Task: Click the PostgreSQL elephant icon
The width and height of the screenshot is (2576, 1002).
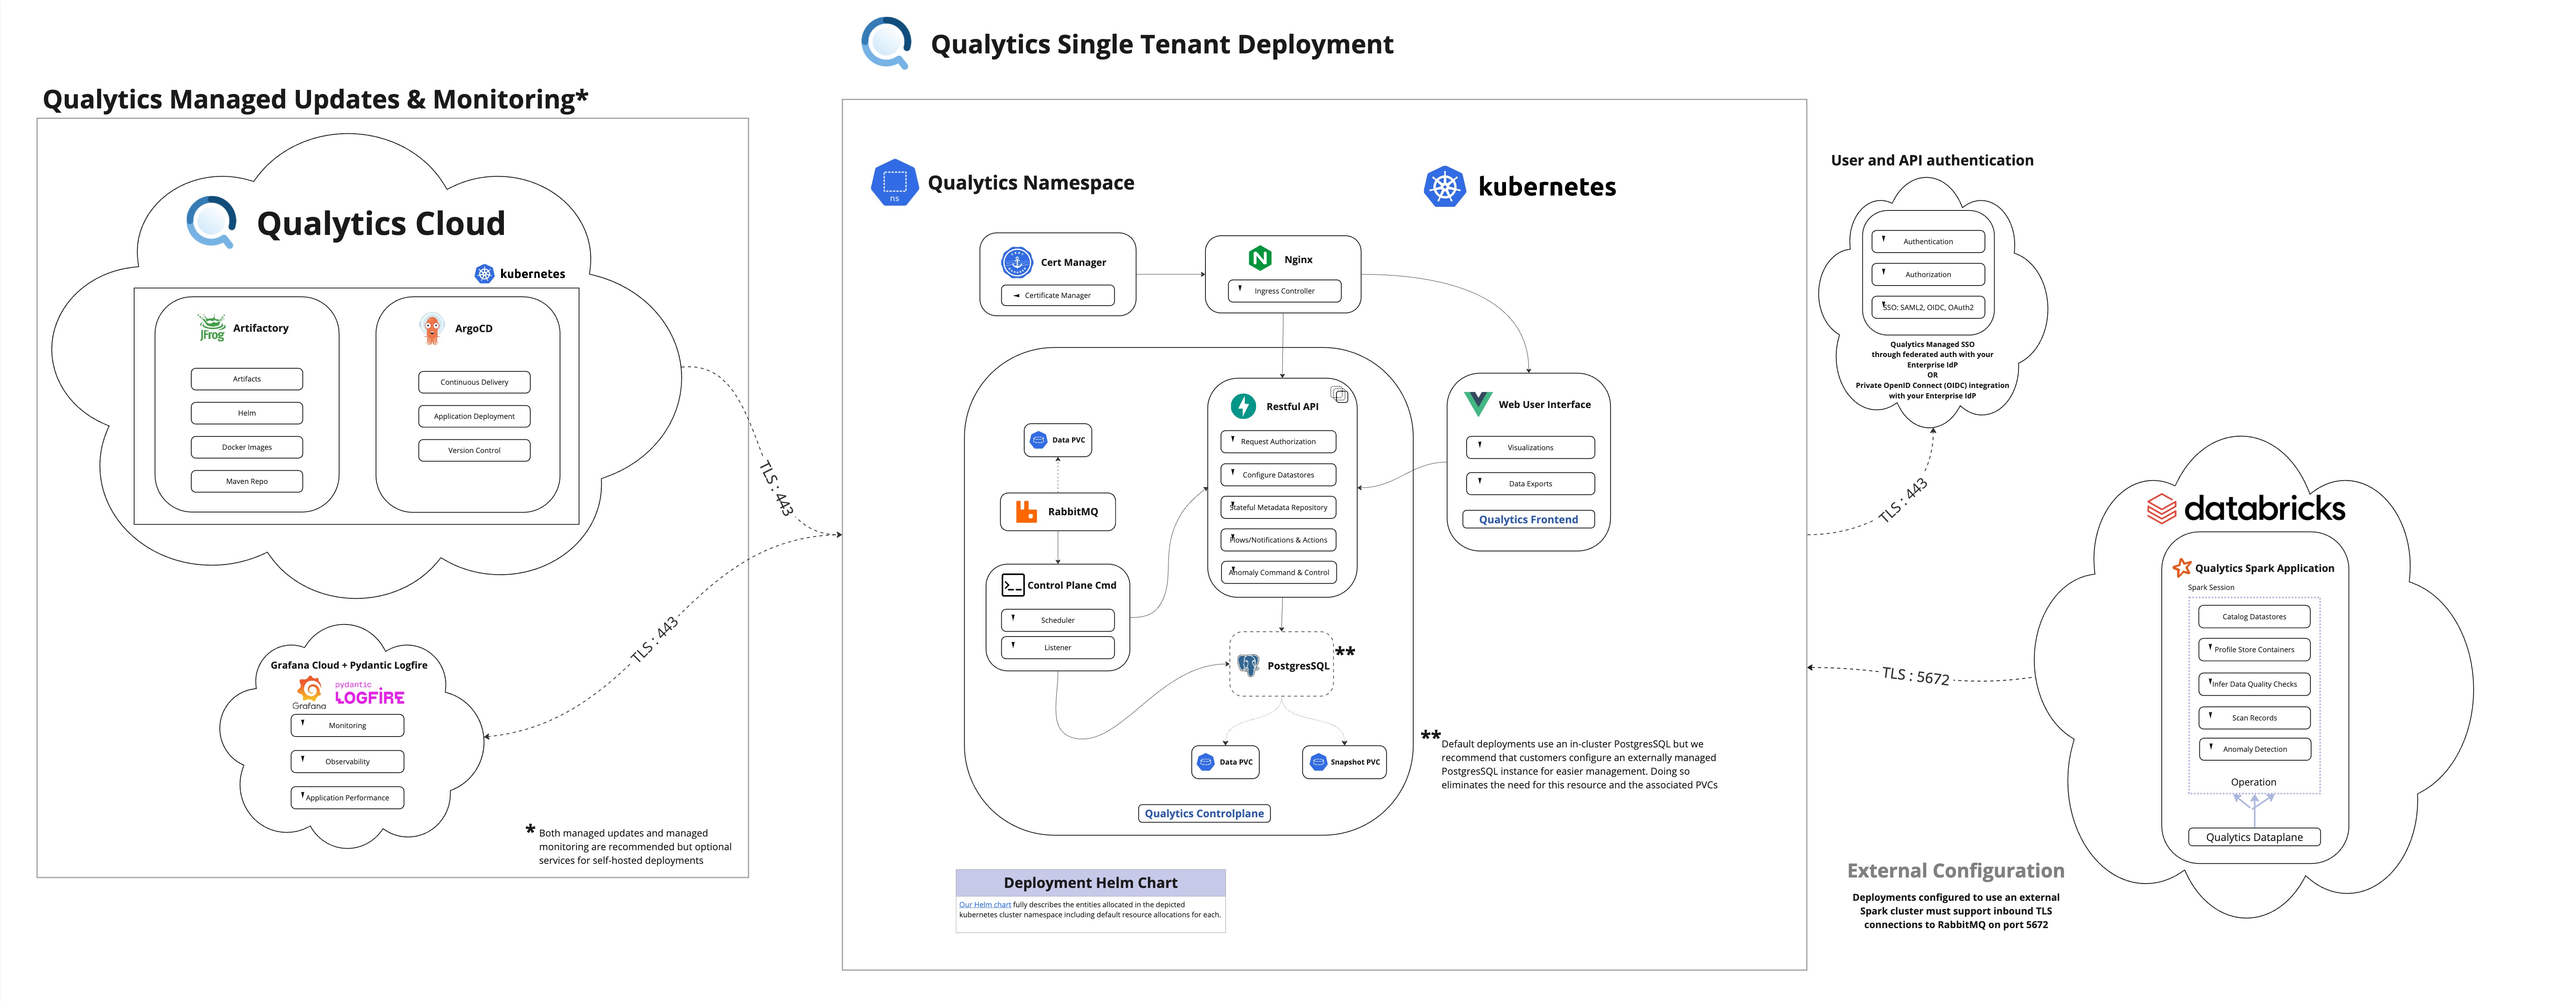Action: tap(1248, 665)
